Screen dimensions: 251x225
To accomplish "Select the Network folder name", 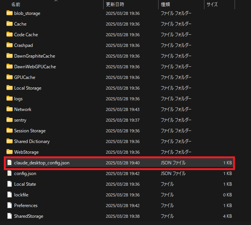I will (23, 109).
